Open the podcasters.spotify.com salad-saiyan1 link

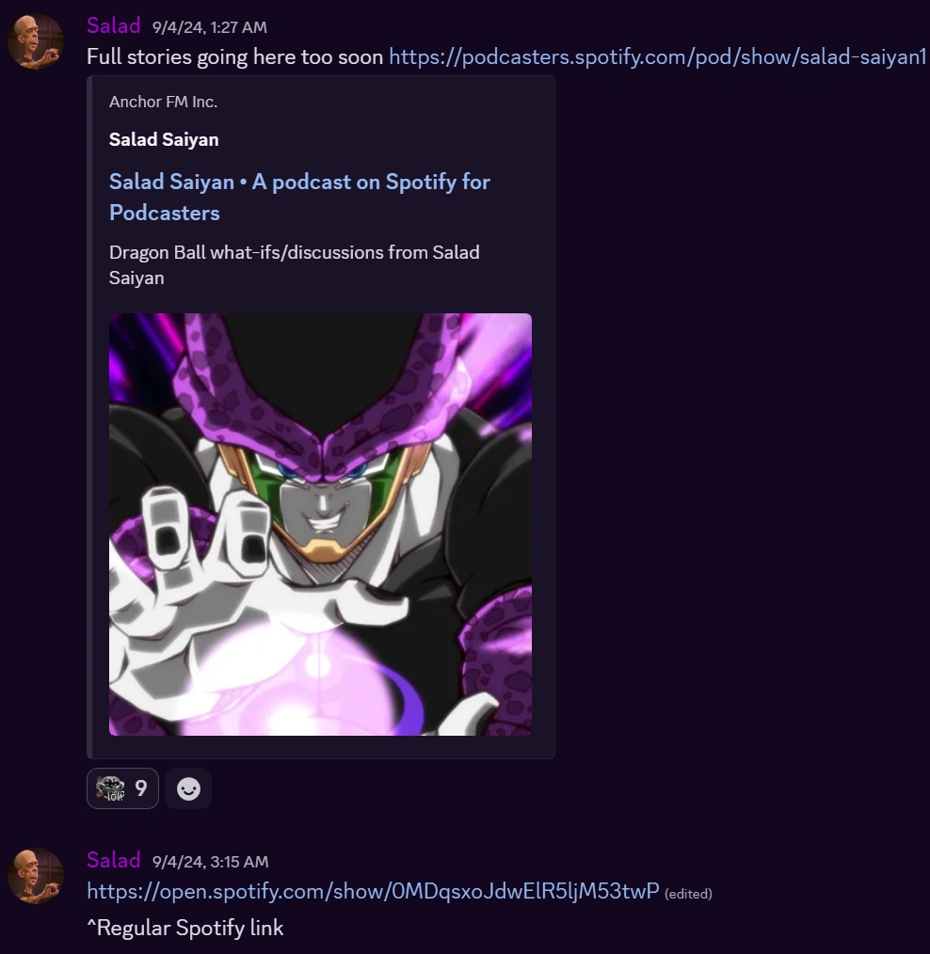pos(657,56)
